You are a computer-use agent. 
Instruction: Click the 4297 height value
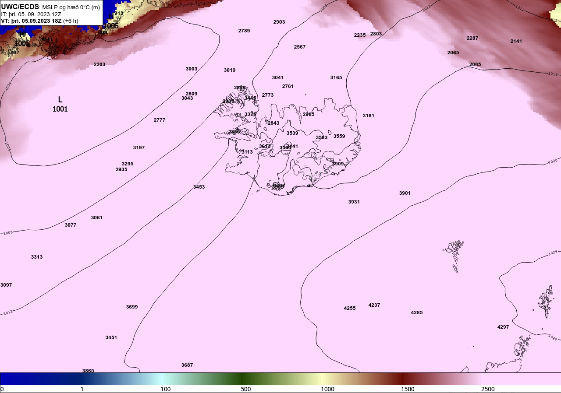503,327
